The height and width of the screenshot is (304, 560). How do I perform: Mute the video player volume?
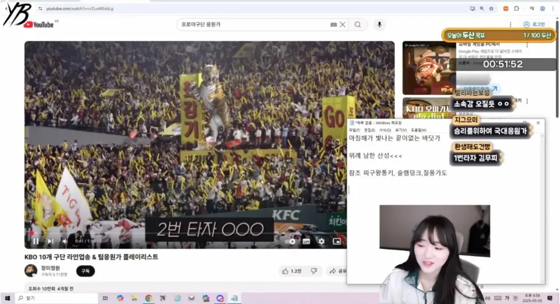coord(65,241)
